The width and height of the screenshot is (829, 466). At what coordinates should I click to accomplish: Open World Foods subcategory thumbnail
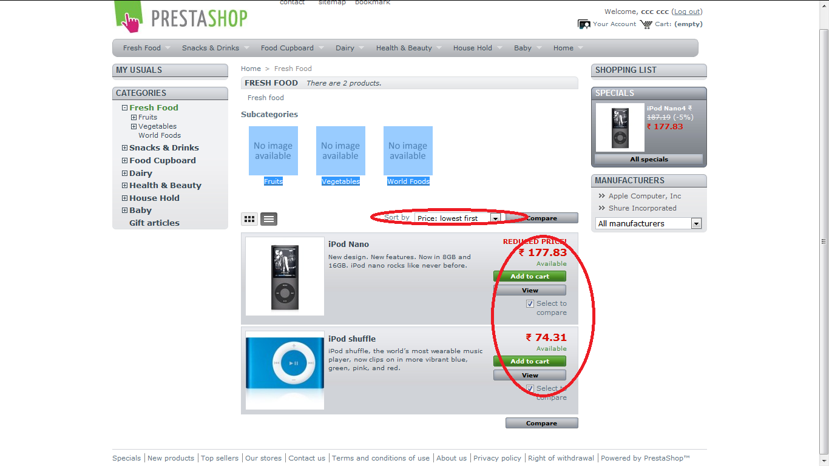coord(408,151)
